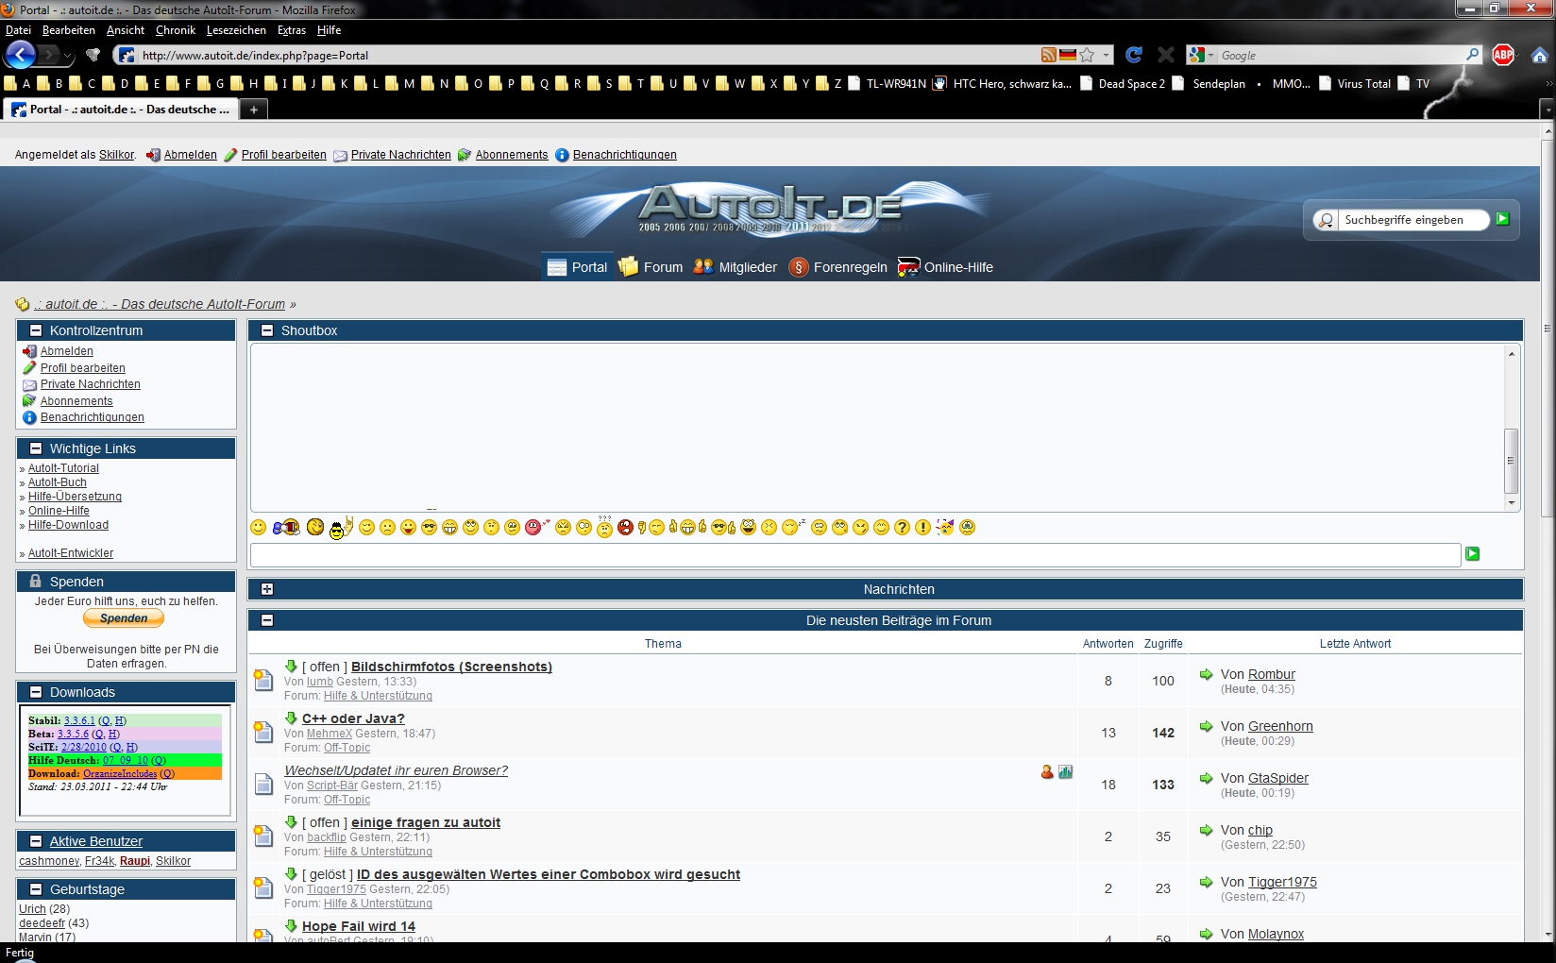Click the Adblock Plus ABP icon
This screenshot has width=1556, height=963.
[1503, 55]
